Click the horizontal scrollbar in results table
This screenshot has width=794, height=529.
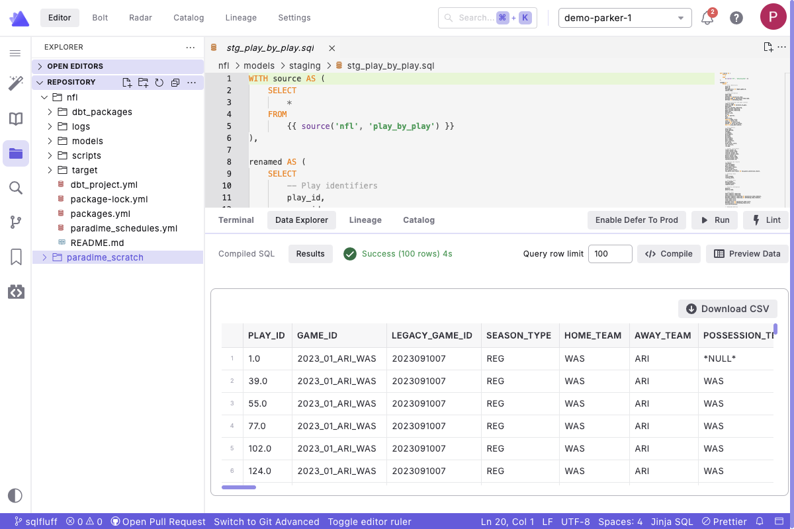[239, 487]
